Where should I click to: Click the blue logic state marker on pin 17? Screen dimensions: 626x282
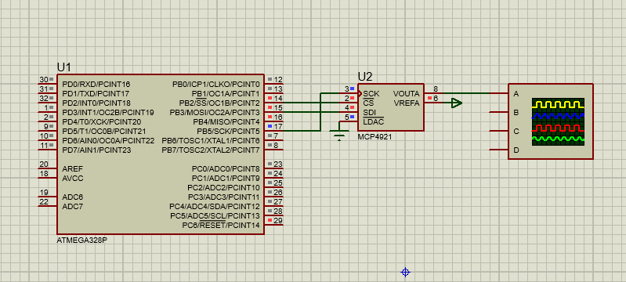point(270,126)
